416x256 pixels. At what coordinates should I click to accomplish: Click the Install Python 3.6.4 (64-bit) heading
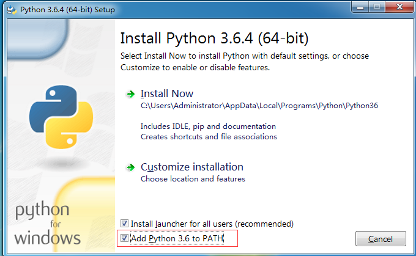click(214, 38)
